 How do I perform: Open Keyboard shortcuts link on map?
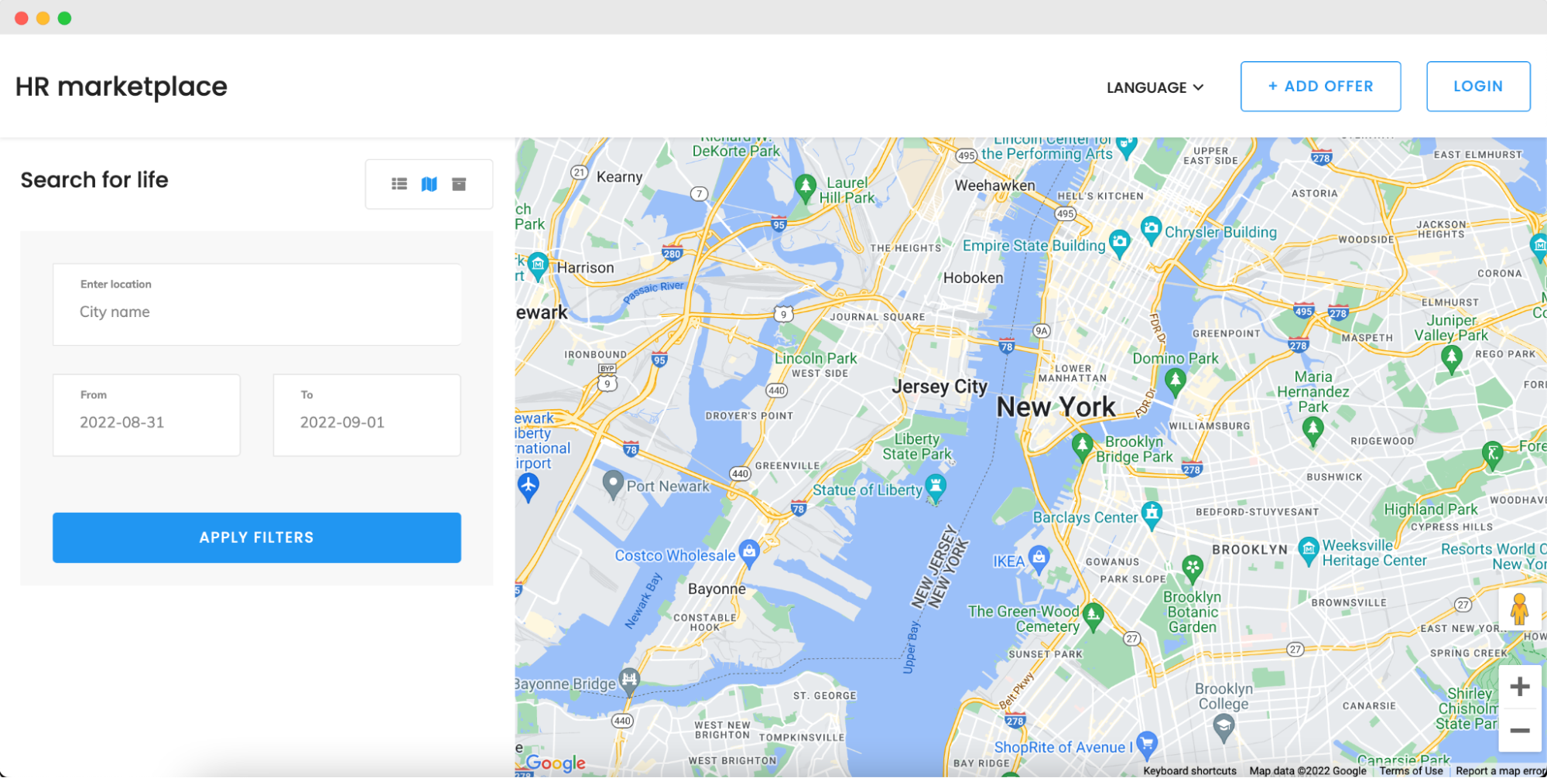pos(1189,771)
